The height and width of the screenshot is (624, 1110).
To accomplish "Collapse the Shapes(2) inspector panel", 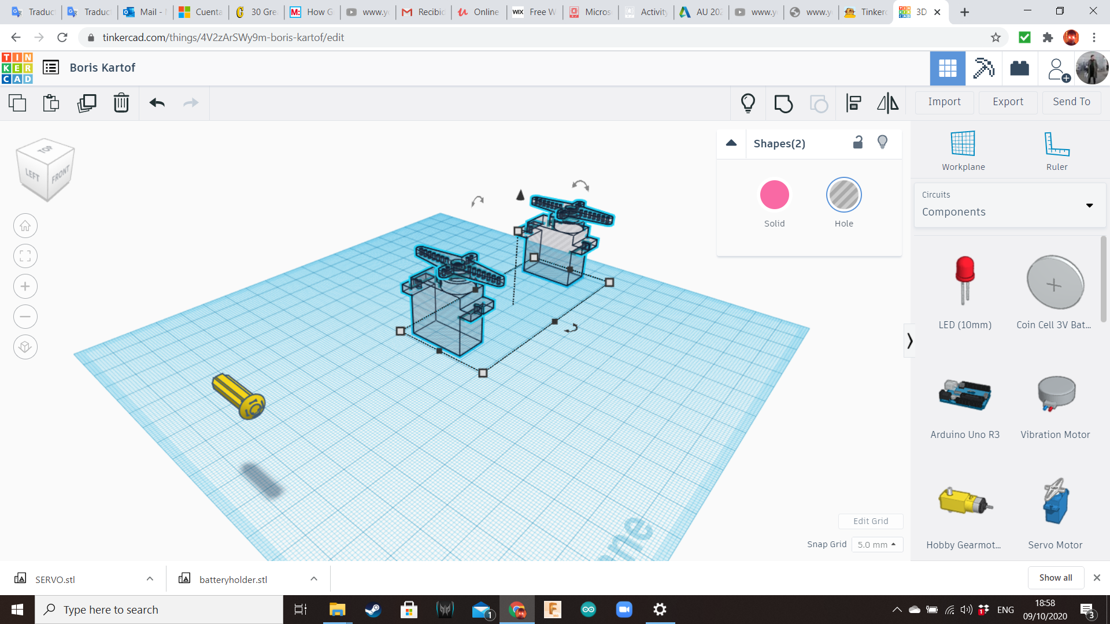I will tap(731, 143).
